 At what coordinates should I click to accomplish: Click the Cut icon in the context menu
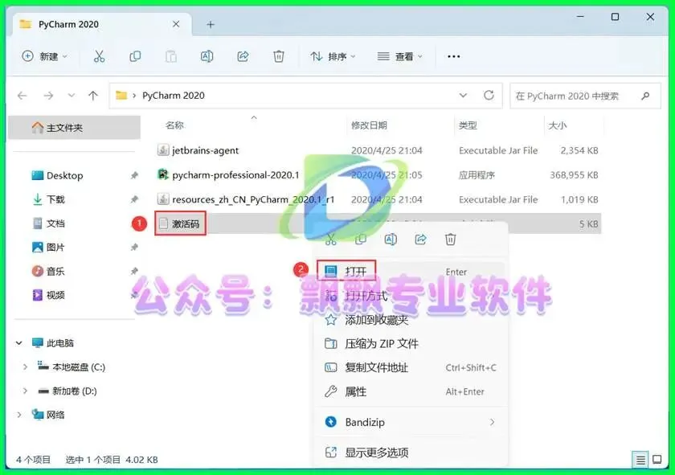pos(330,240)
